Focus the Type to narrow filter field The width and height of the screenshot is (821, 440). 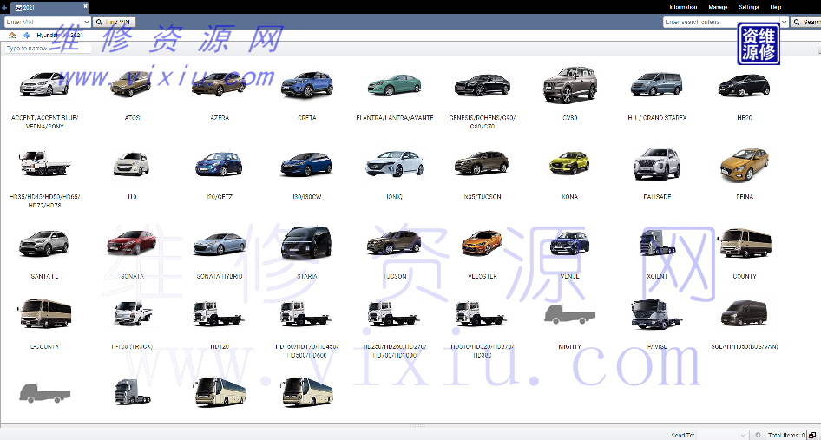pos(47,49)
